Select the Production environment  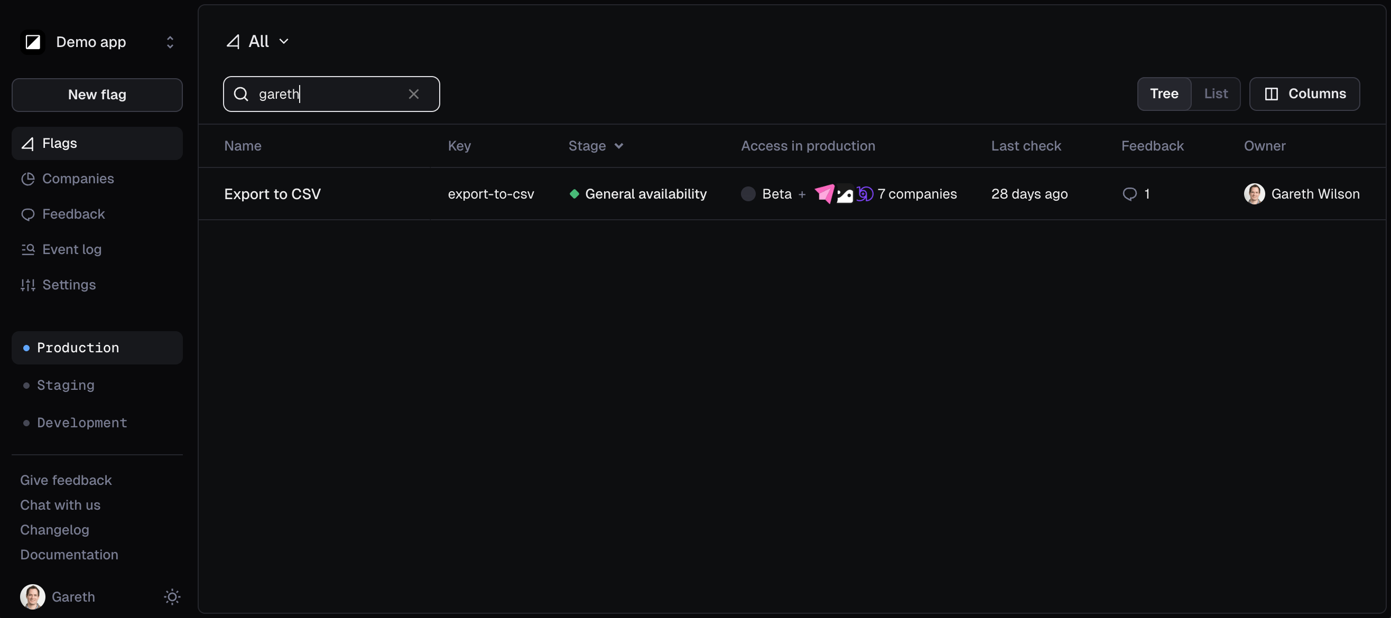click(x=97, y=348)
